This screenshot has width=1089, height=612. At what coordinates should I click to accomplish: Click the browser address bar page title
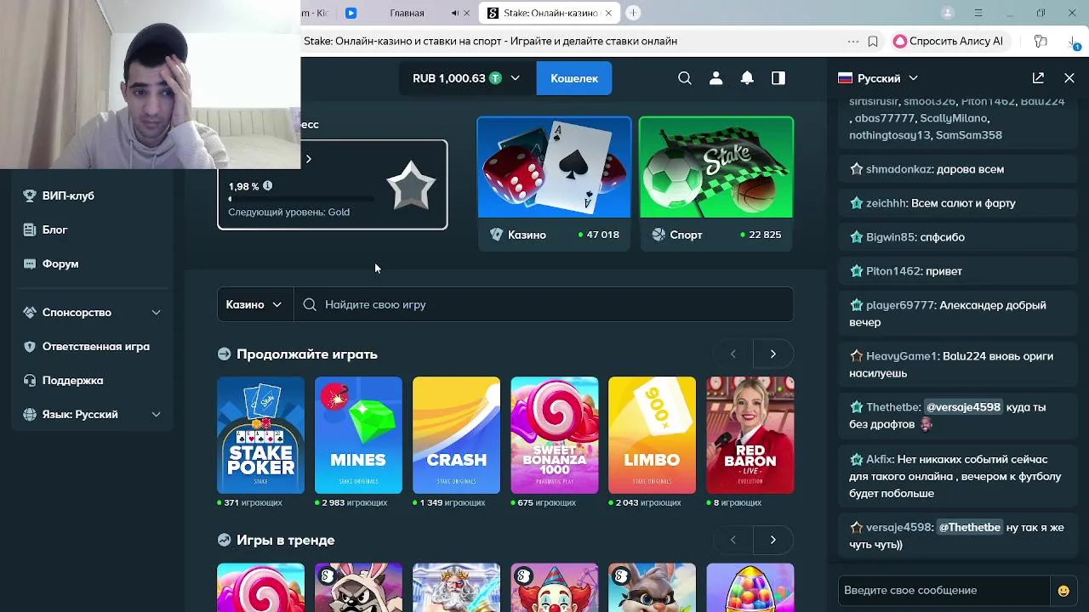tap(490, 41)
